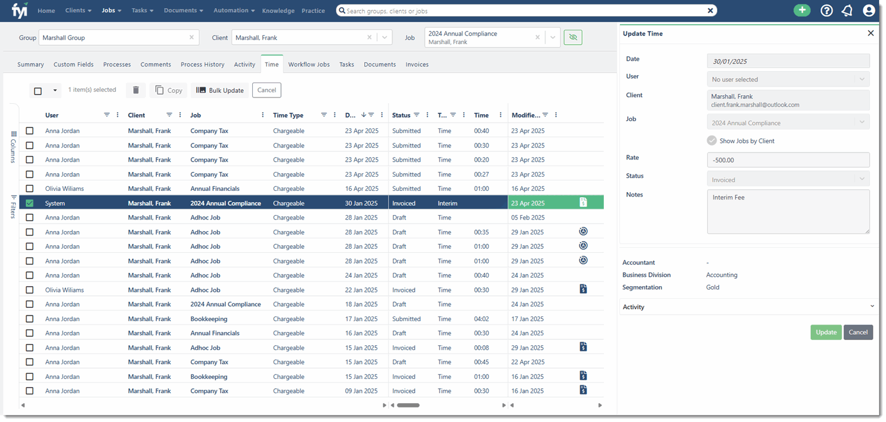Click the Copy button
The width and height of the screenshot is (886, 422).
169,90
